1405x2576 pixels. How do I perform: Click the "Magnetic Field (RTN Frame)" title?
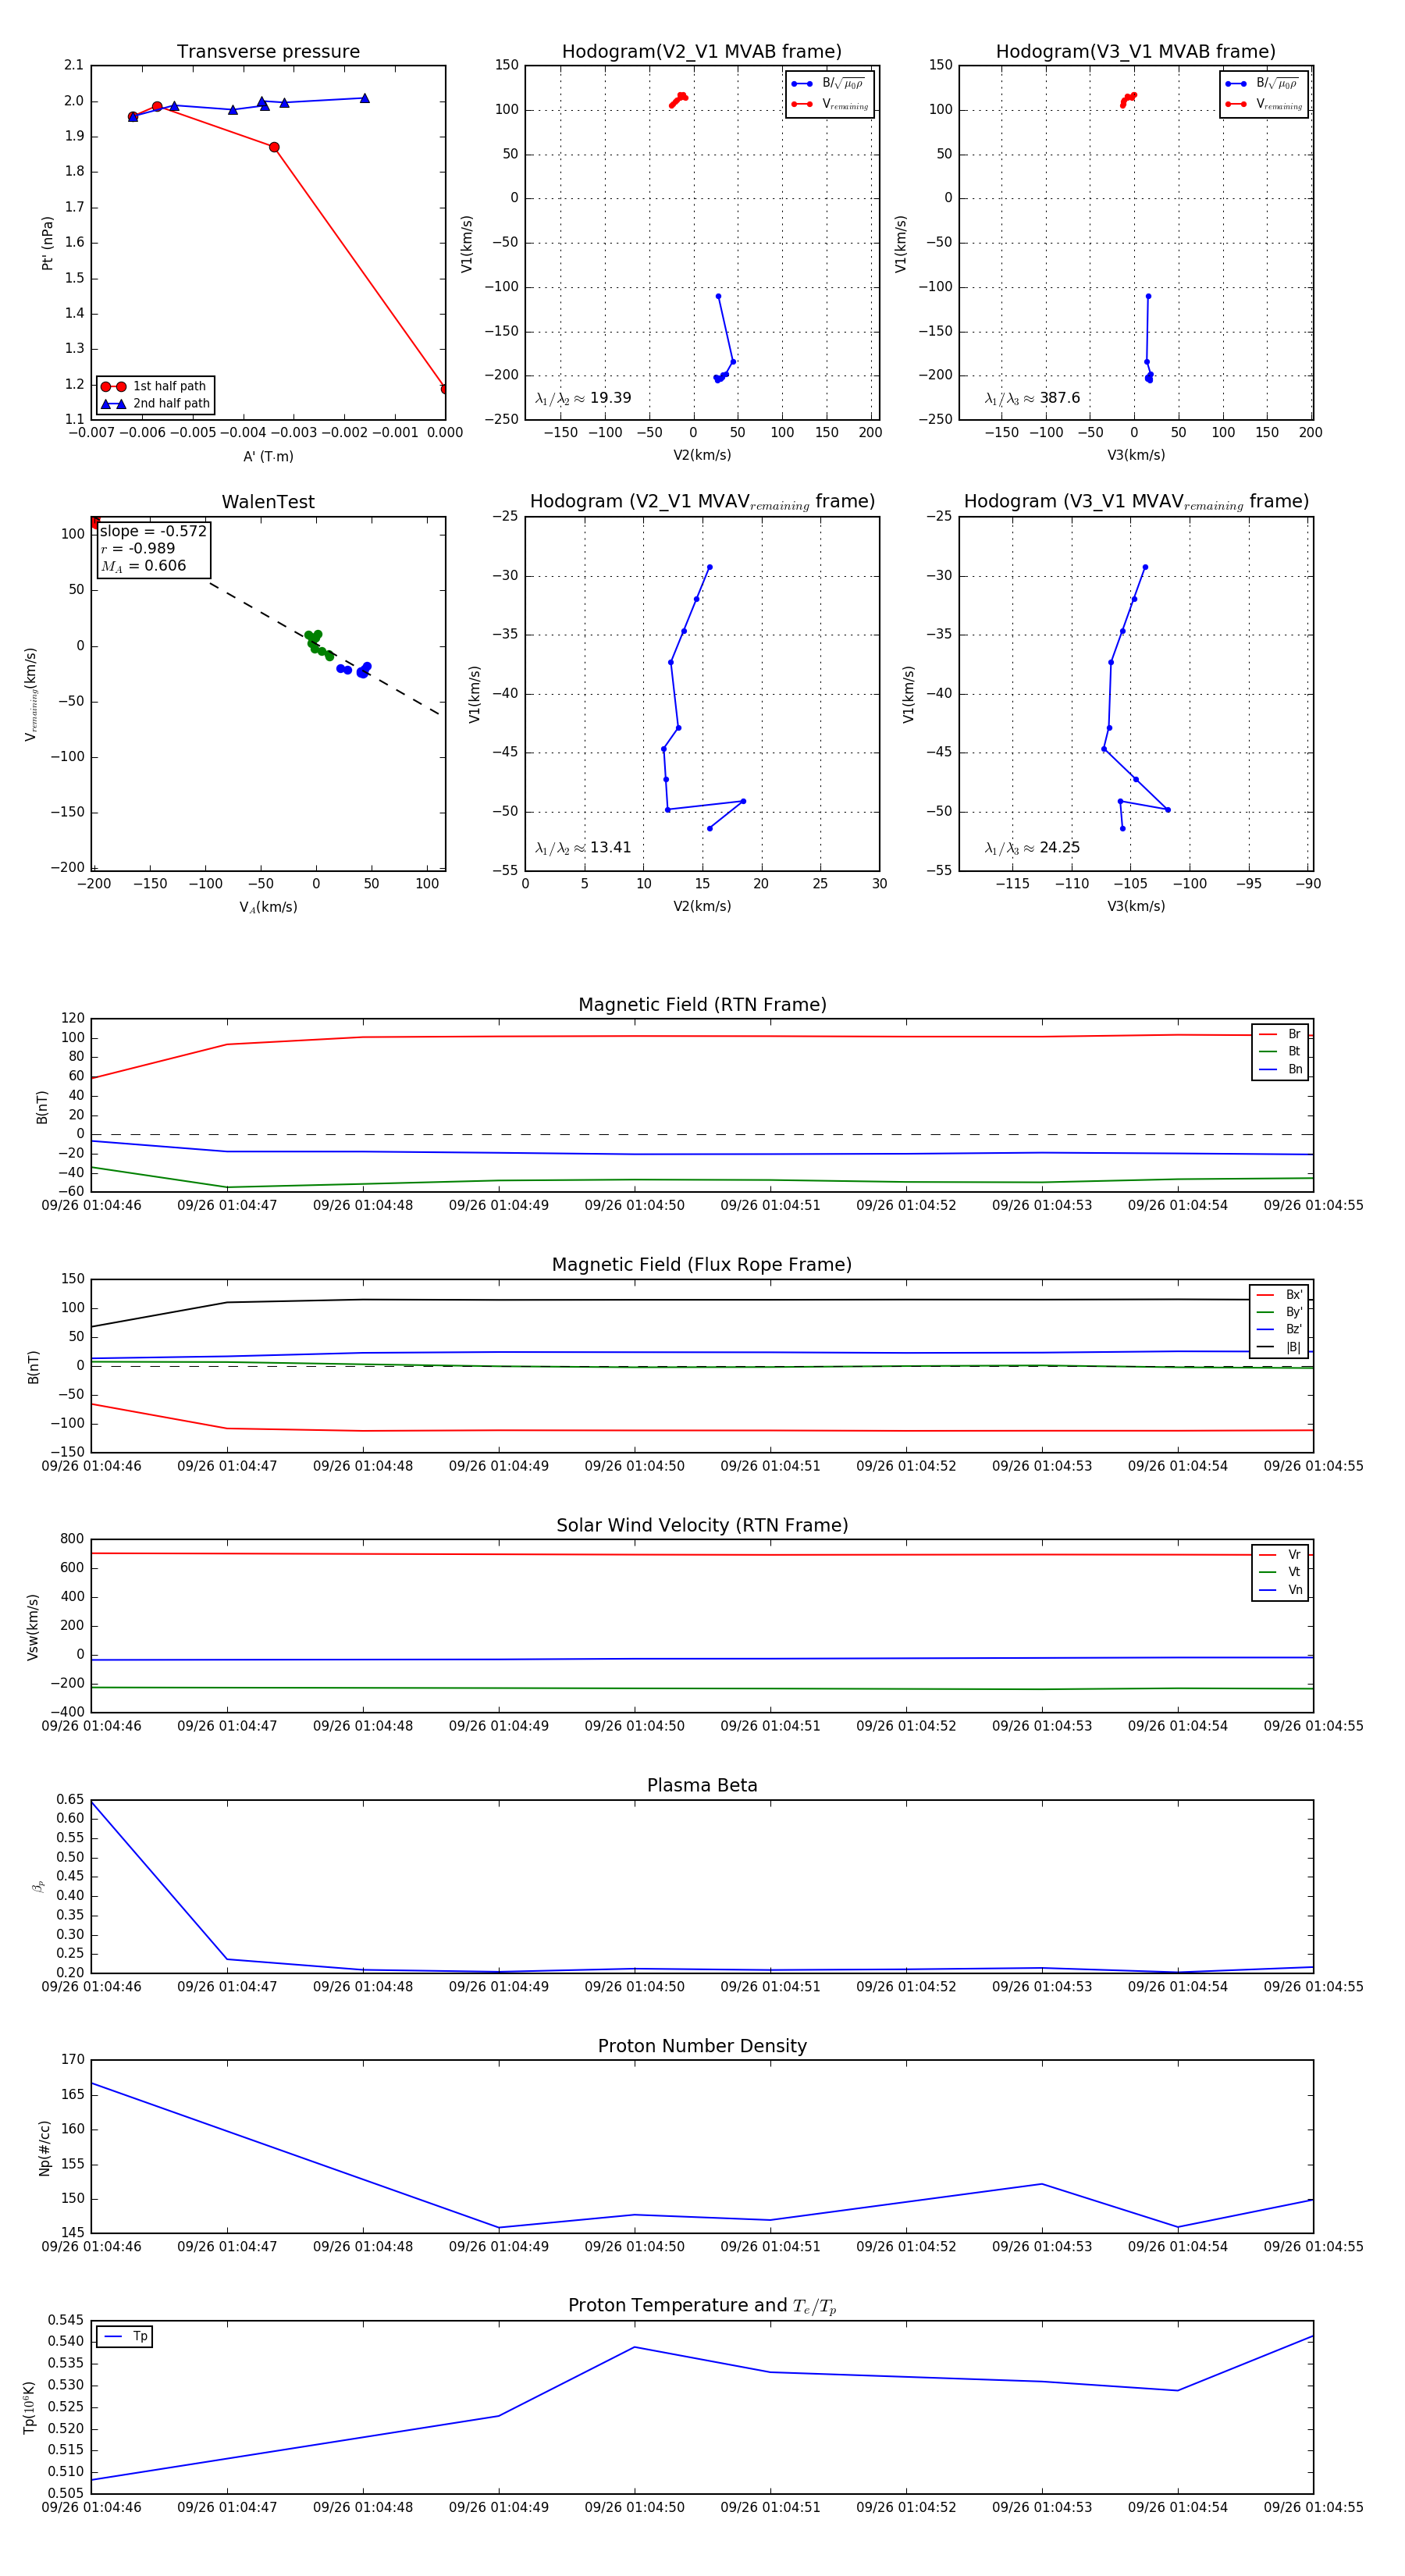coord(702,1005)
